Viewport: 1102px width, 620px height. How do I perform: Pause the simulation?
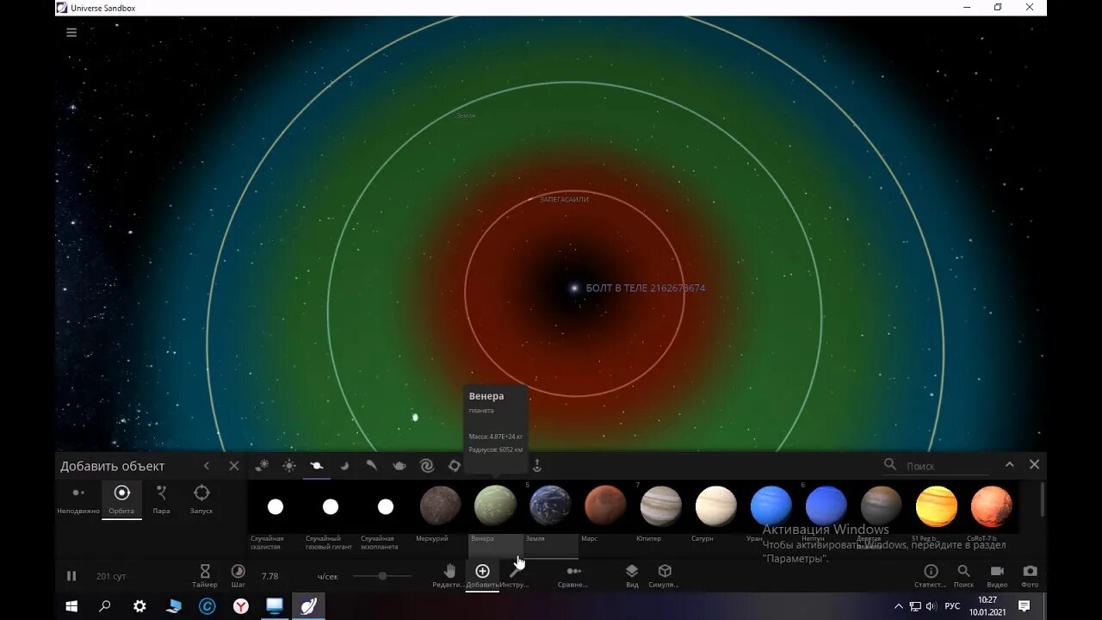coord(71,576)
